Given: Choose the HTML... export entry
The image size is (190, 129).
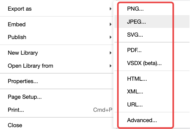Looking at the screenshot, I should [x=137, y=79].
